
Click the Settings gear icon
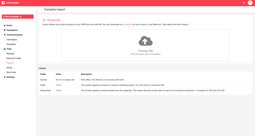(5, 77)
